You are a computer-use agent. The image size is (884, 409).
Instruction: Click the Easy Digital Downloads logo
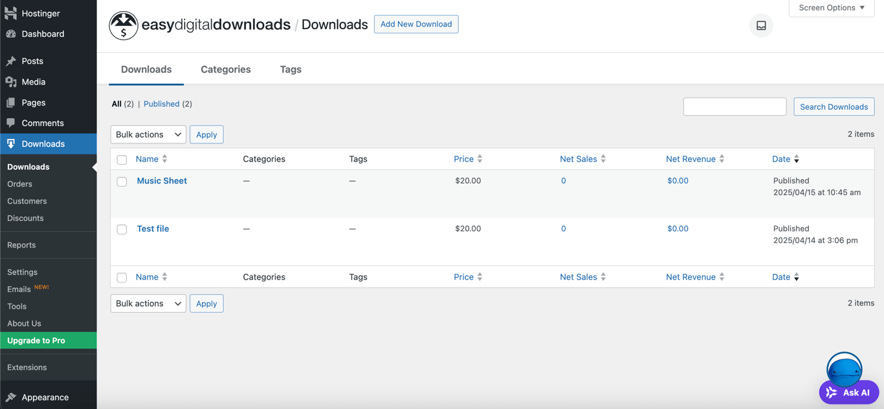coord(124,25)
